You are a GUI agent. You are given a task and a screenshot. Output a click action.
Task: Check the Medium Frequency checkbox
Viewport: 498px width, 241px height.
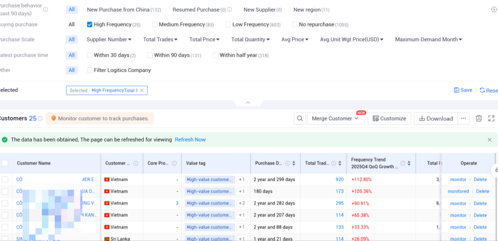click(155, 25)
